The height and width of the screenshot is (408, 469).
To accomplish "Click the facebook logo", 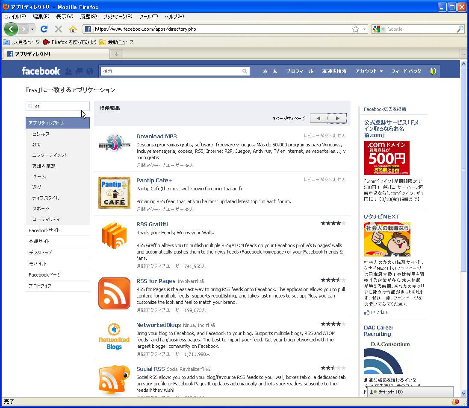I will (41, 71).
